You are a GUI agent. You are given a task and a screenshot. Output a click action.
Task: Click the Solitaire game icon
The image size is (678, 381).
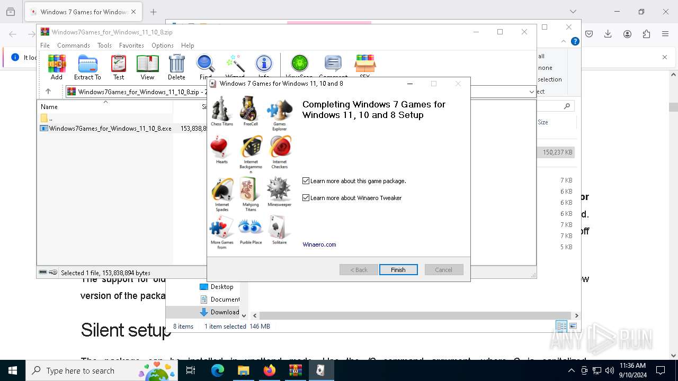280,231
